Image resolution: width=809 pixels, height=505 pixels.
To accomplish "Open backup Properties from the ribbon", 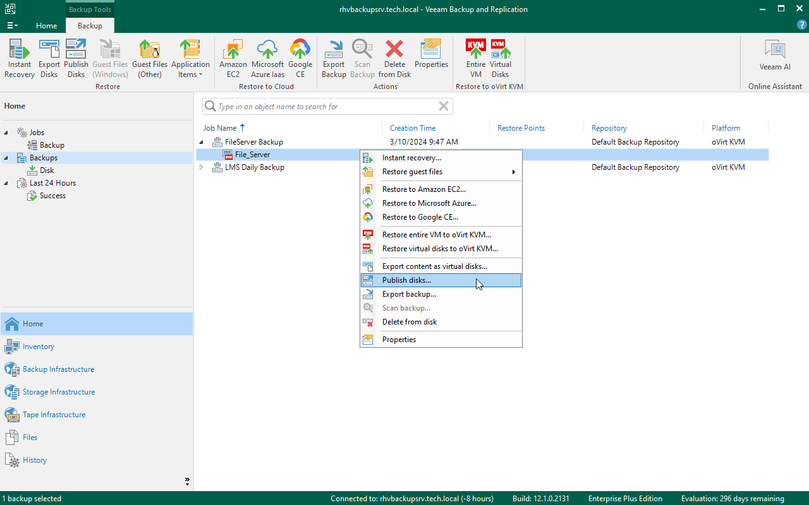I will point(431,54).
